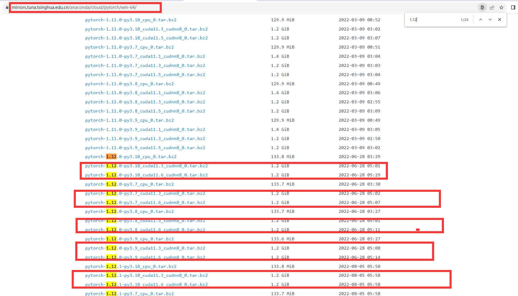Image resolution: width=518 pixels, height=296 pixels.
Task: Open pytorch-1.12.0-py3.7_cuda11.3_cudnn8_0.tar.bz2
Action: (145, 193)
